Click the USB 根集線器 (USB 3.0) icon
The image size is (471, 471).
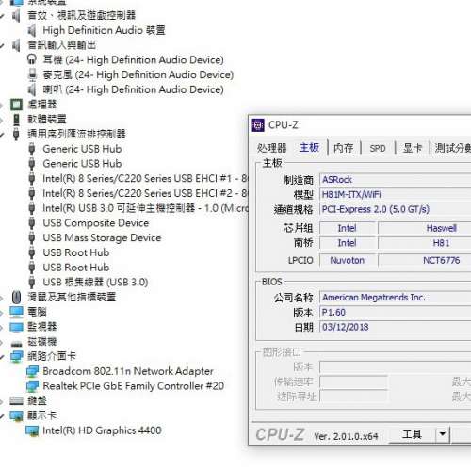(31, 283)
